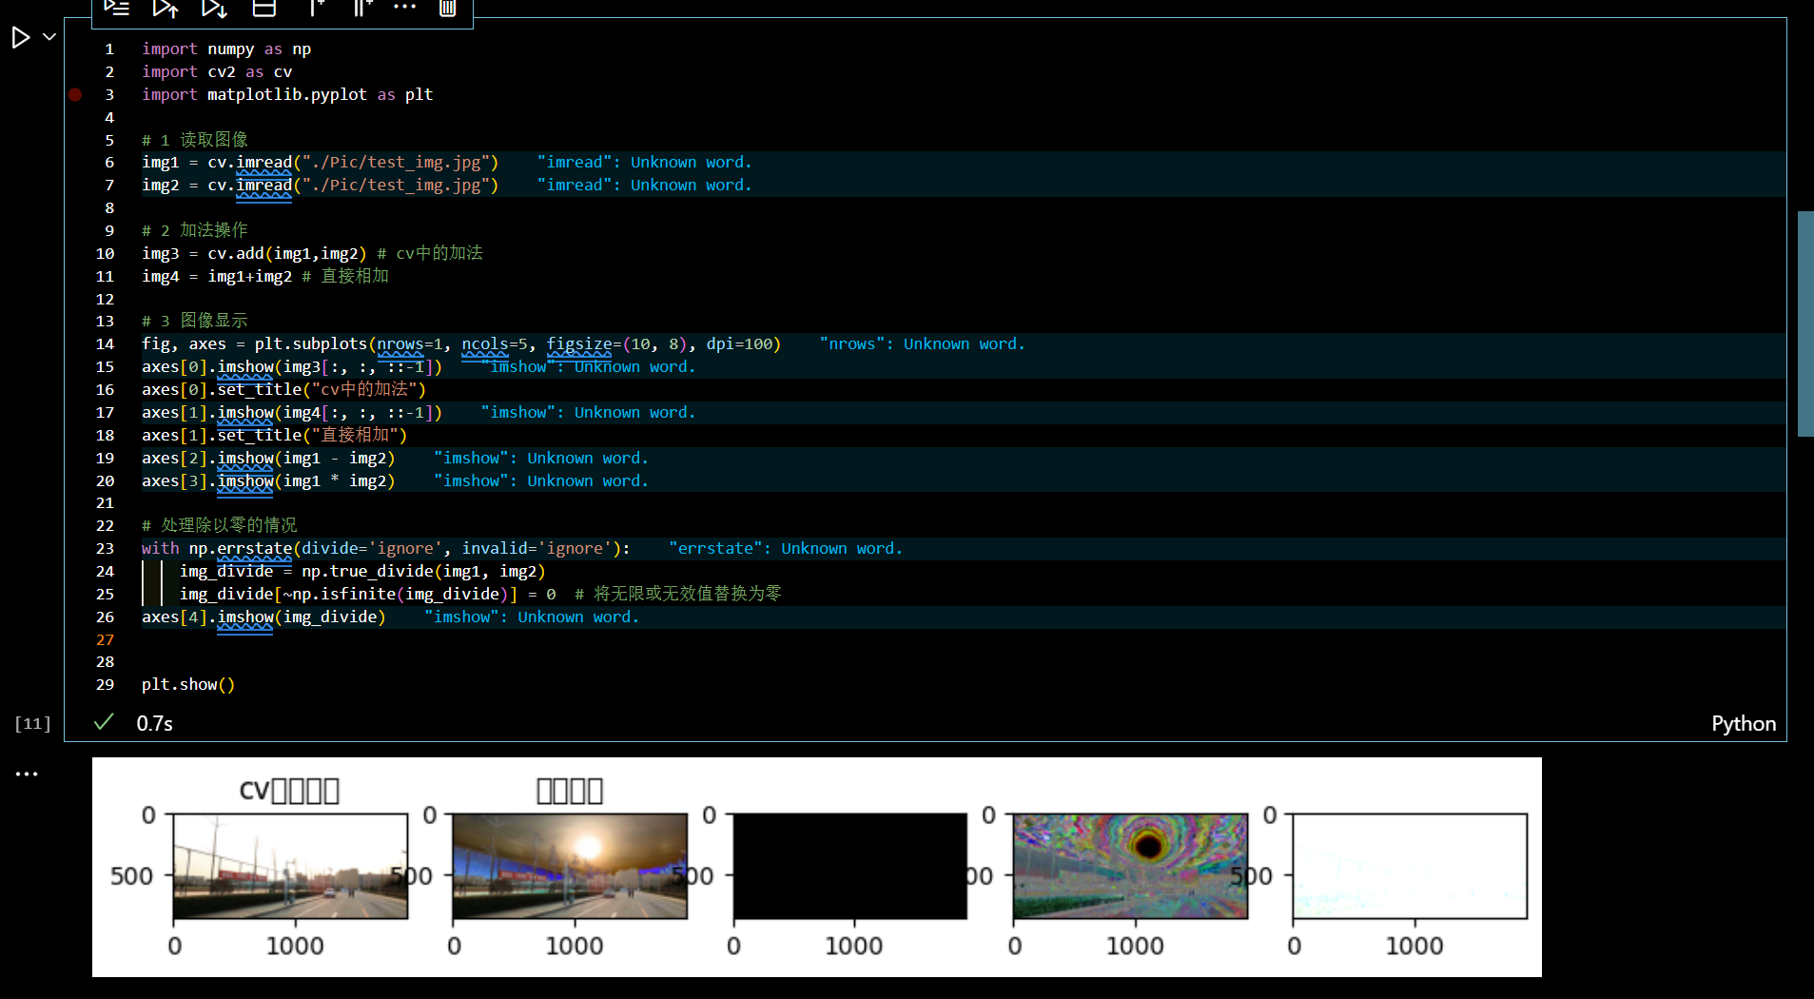Click the all-black third subplot image
The width and height of the screenshot is (1814, 999).
pyautogui.click(x=849, y=866)
